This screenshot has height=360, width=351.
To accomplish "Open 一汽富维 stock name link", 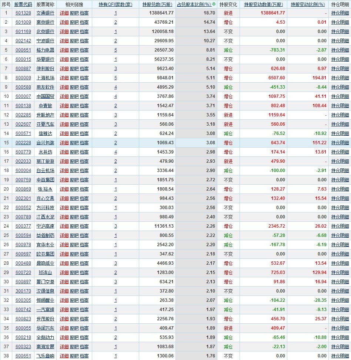I will point(46,309).
